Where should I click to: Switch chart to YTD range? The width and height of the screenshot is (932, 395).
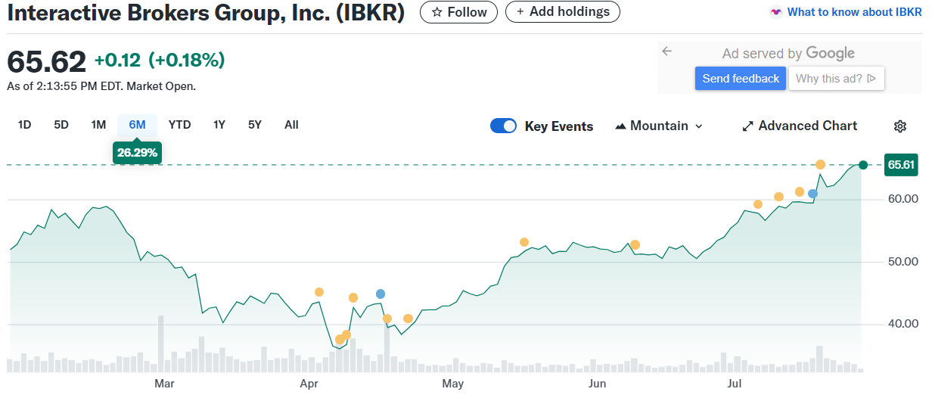(179, 125)
